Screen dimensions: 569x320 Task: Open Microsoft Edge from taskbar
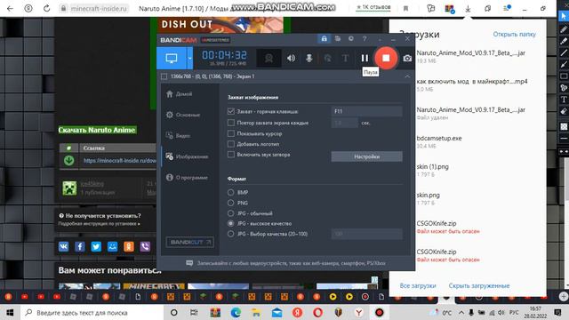(x=236, y=312)
